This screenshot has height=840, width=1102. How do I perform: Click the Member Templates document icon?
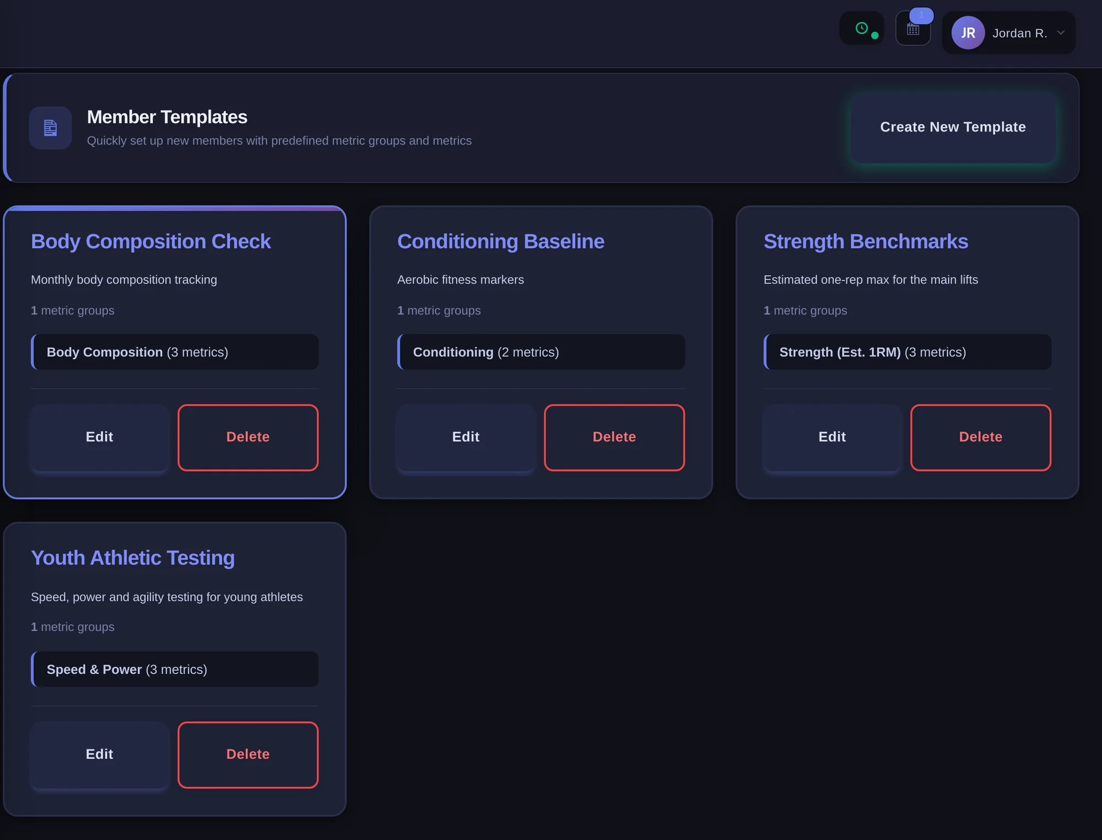click(x=50, y=128)
